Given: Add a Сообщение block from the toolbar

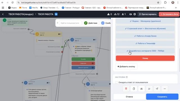Looking at the screenshot, I should (x=105, y=23).
